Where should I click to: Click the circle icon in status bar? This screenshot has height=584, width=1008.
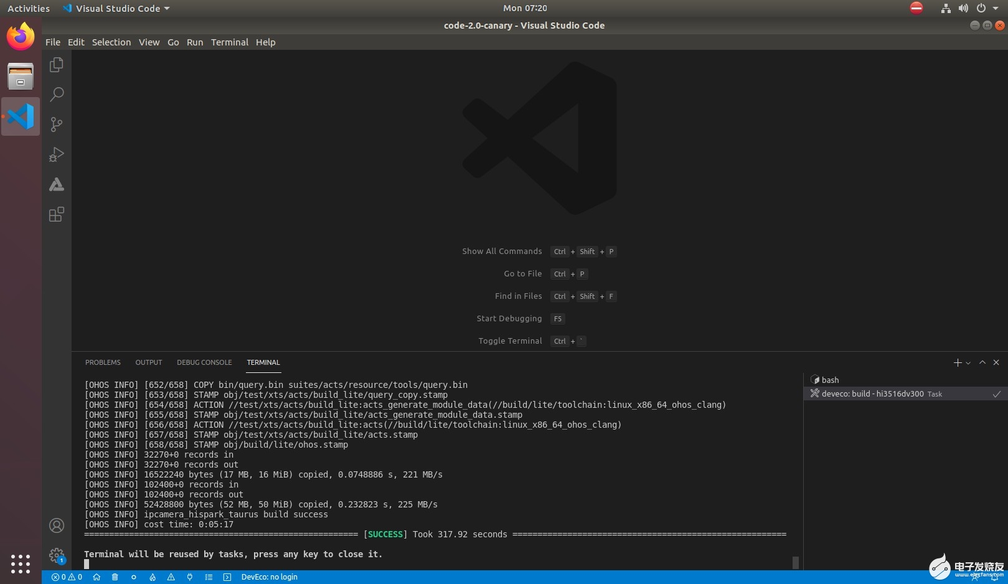[134, 577]
